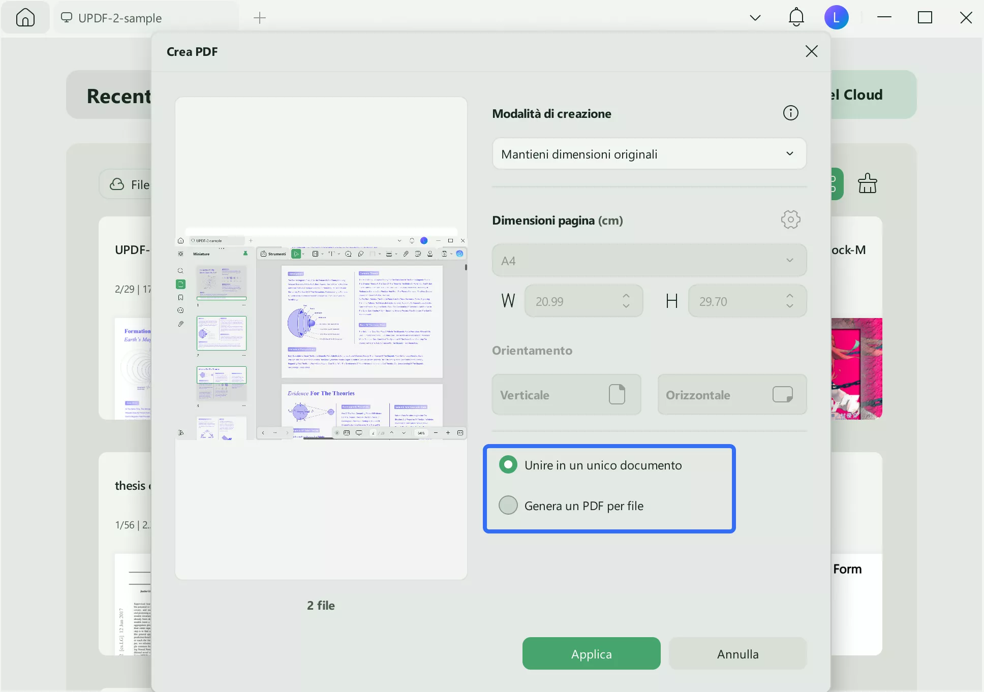Click the Annulla button
Image resolution: width=984 pixels, height=692 pixels.
(x=737, y=654)
